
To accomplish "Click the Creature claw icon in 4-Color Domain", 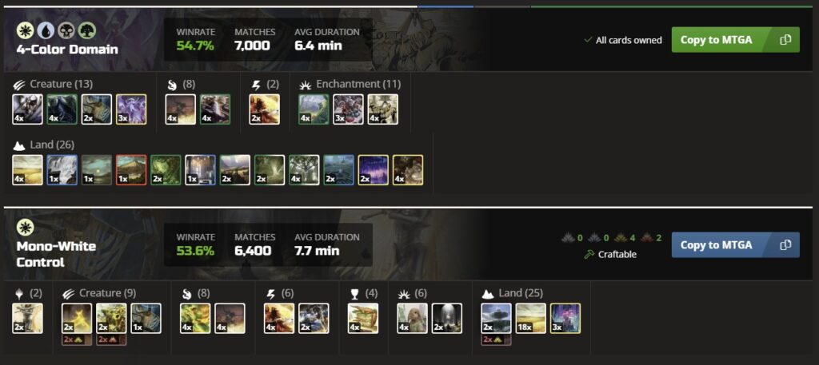I will click(19, 85).
